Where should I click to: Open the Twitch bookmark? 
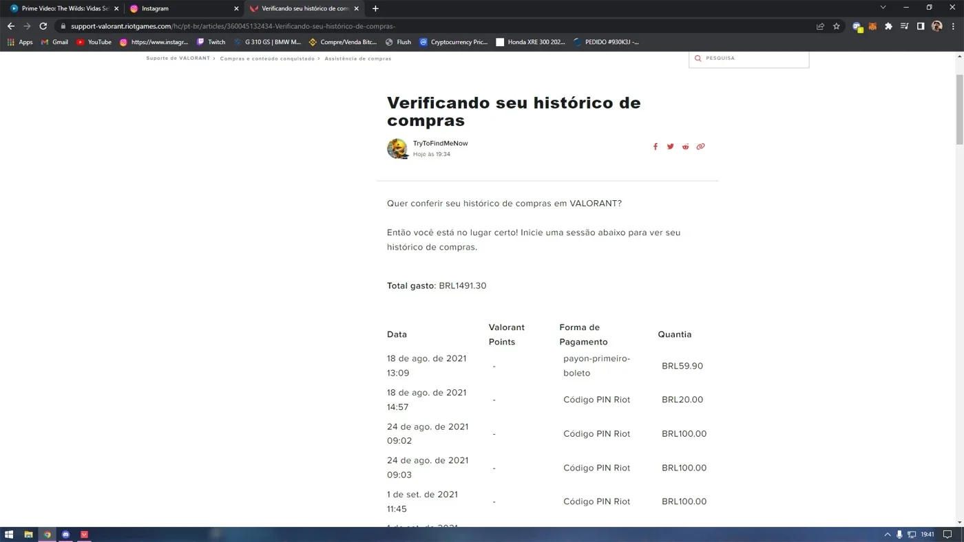[x=211, y=42]
